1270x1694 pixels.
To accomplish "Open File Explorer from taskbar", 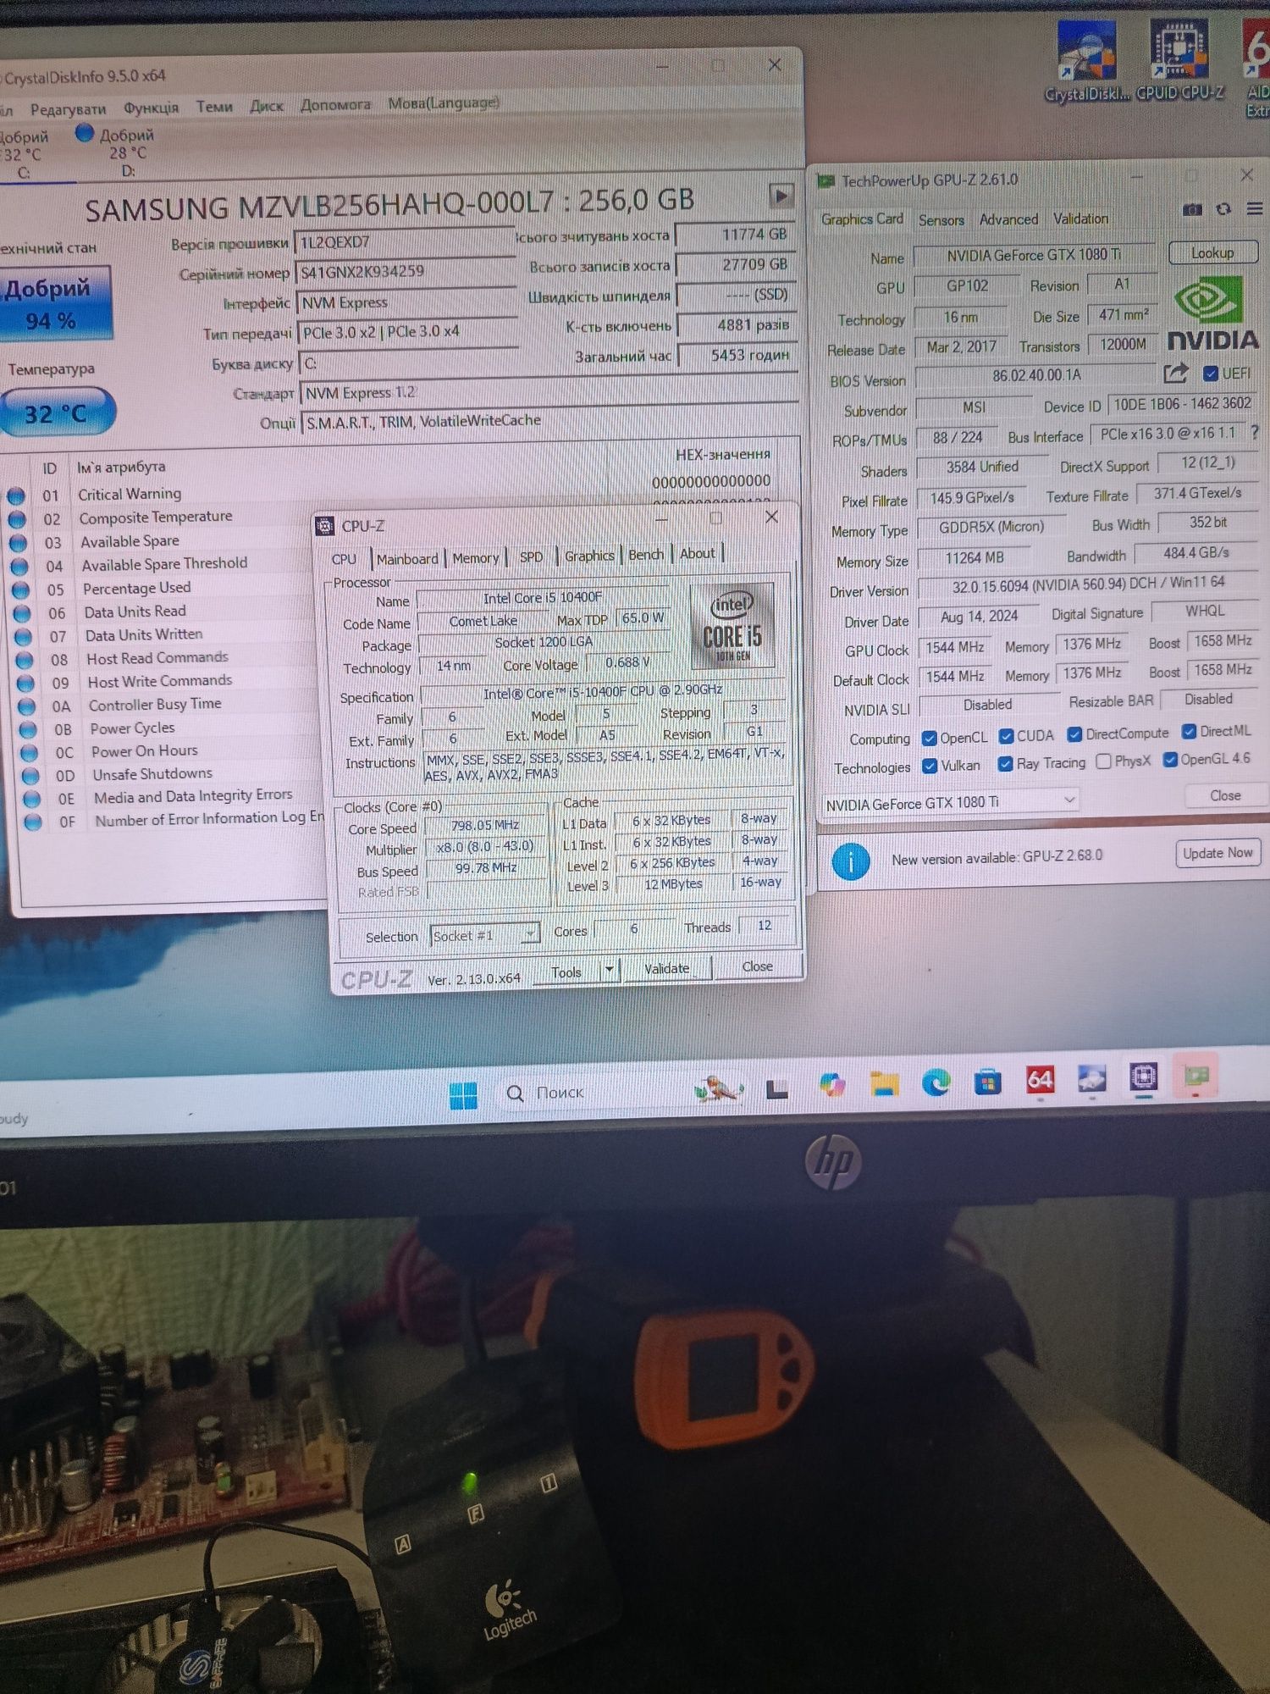I will click(x=884, y=1084).
